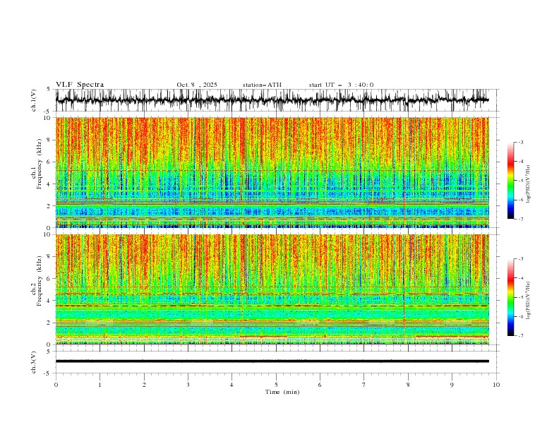Select the ch.2 colorbar "log(PSD)(V²/Hz)" label
The width and height of the screenshot is (559, 432).
click(529, 301)
